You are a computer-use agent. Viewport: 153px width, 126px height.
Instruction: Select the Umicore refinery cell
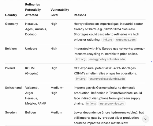click(31, 49)
